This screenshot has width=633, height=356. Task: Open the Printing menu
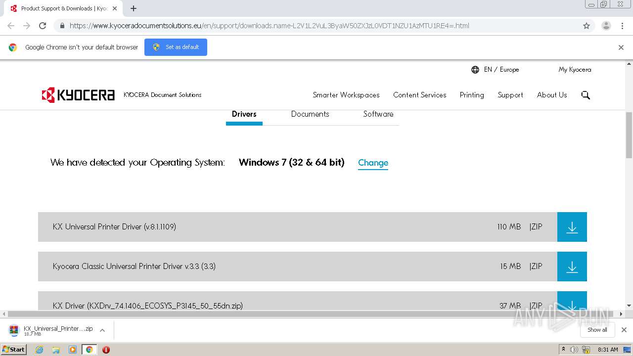472,95
